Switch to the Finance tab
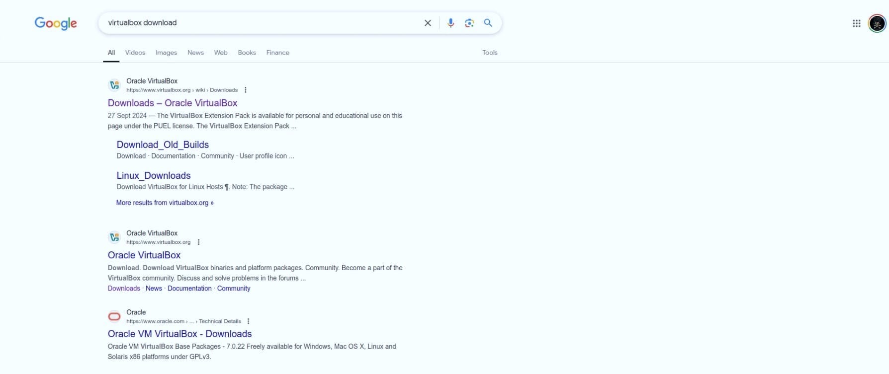889x374 pixels. tap(277, 53)
